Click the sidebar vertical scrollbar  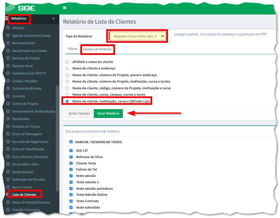coord(57,138)
